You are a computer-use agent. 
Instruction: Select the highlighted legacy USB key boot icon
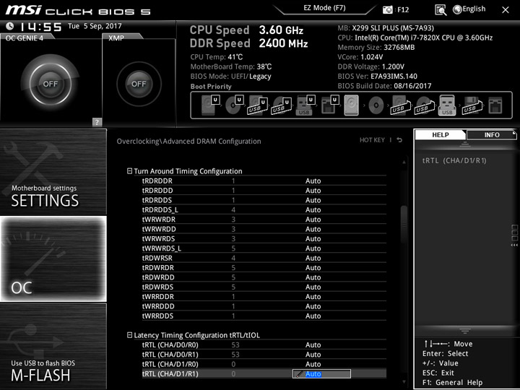point(447,105)
